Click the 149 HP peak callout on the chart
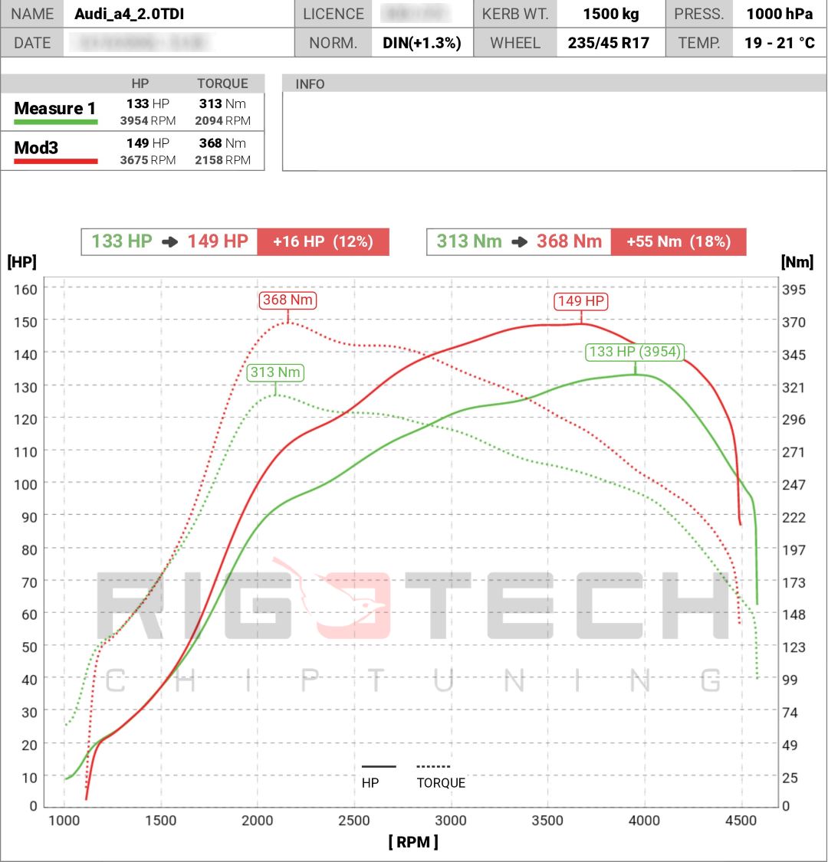Image resolution: width=828 pixels, height=862 pixels. 581,301
